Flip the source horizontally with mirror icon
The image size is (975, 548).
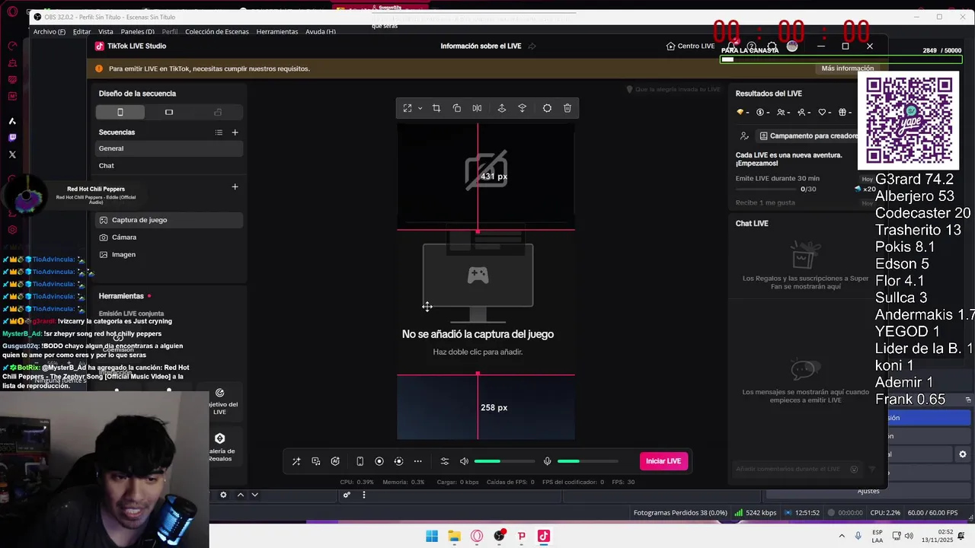tap(477, 108)
